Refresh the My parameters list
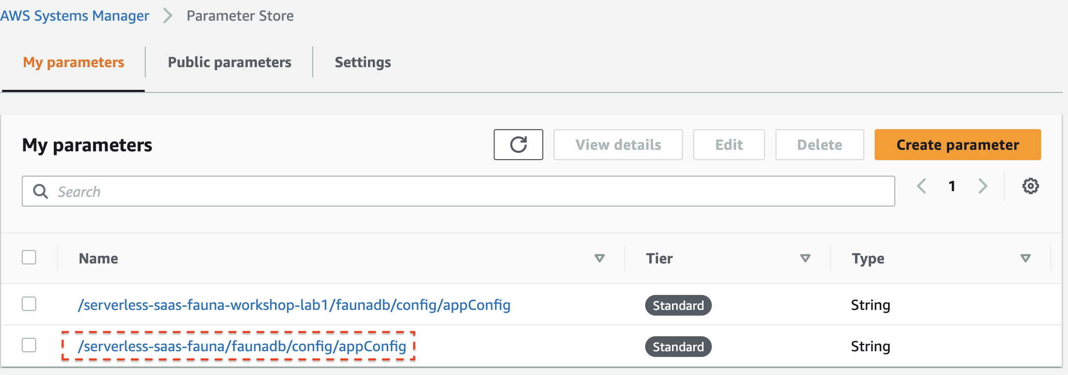Viewport: 1068px width, 375px height. pos(518,145)
